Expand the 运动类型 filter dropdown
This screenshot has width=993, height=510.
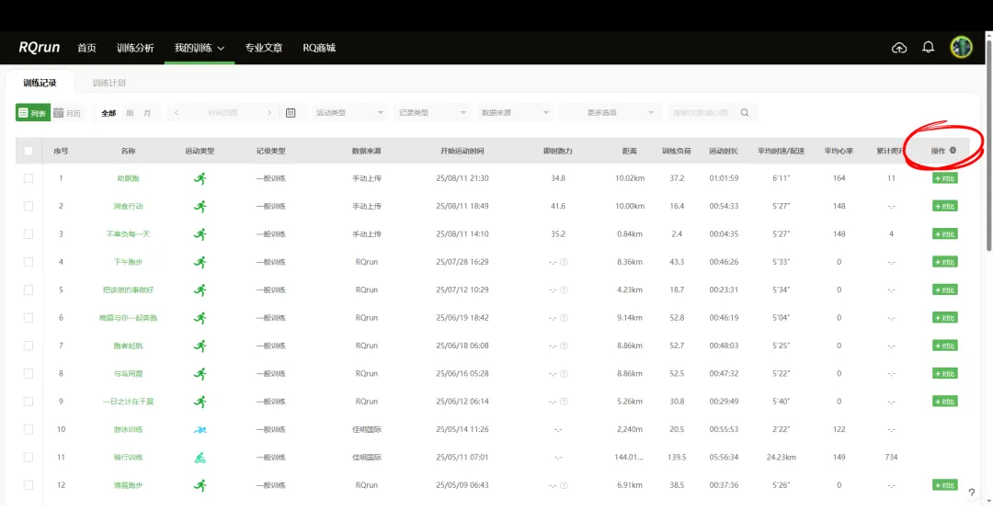pyautogui.click(x=349, y=113)
